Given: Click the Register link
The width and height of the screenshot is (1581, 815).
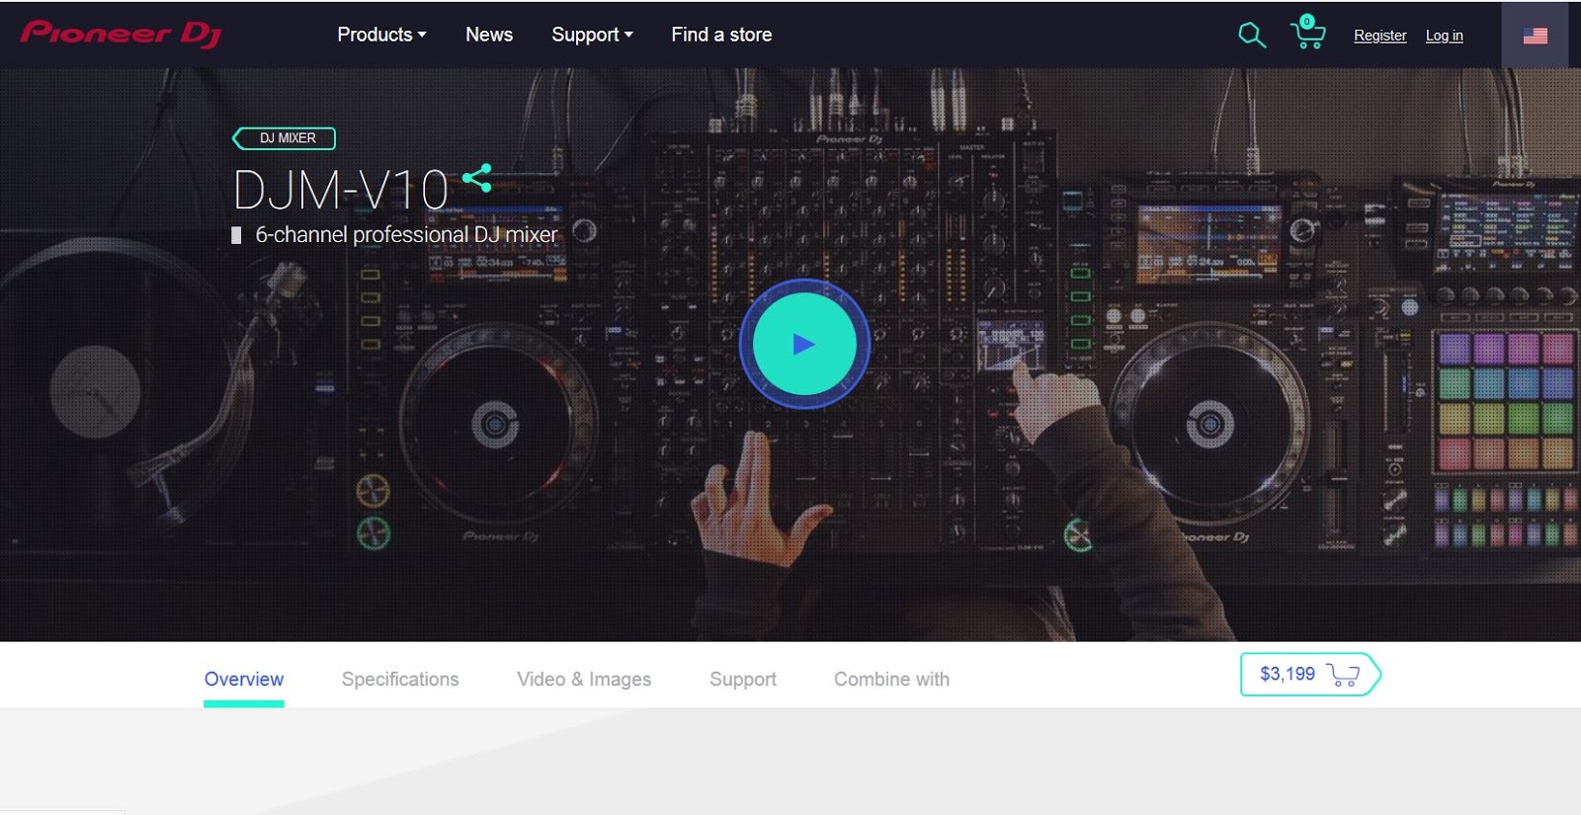Looking at the screenshot, I should 1379,36.
